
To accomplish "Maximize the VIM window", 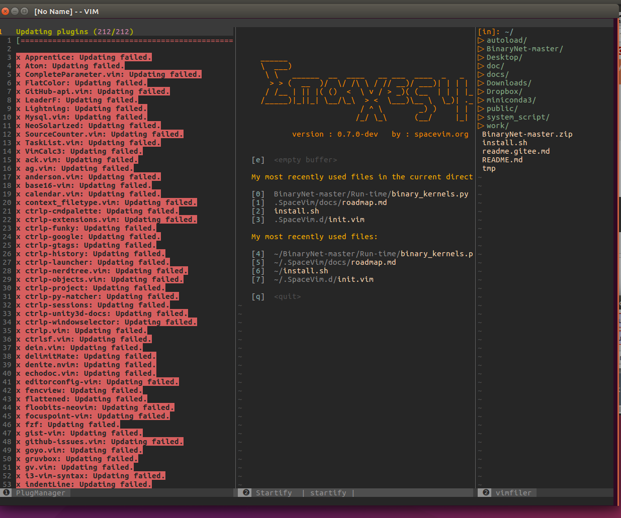I will pos(24,11).
